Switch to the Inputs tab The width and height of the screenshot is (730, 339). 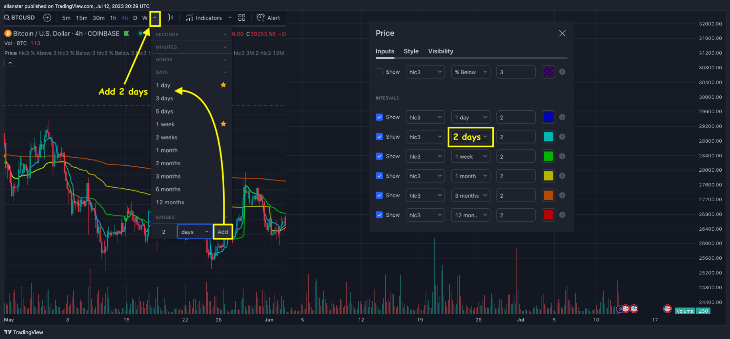pyautogui.click(x=385, y=51)
